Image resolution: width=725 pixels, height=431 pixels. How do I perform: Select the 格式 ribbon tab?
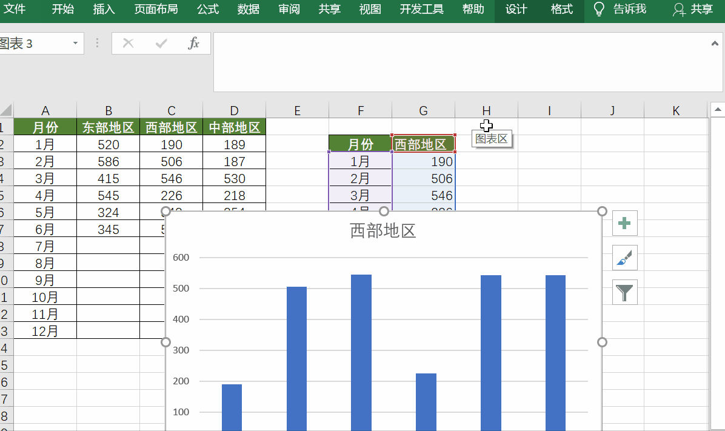[x=561, y=9]
